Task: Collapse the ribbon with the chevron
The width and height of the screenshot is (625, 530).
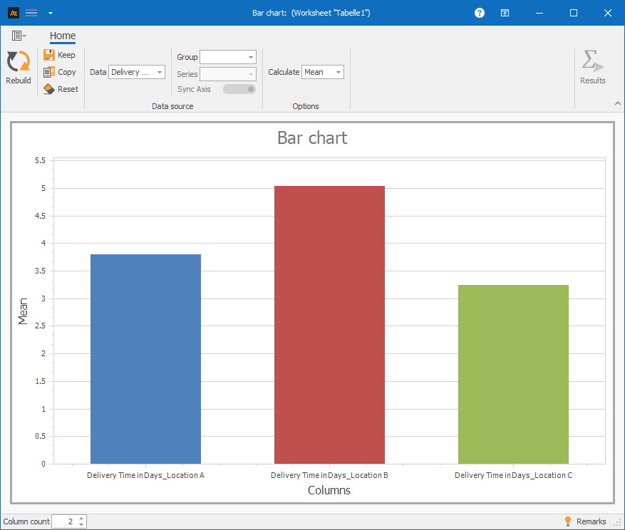Action: click(x=617, y=103)
